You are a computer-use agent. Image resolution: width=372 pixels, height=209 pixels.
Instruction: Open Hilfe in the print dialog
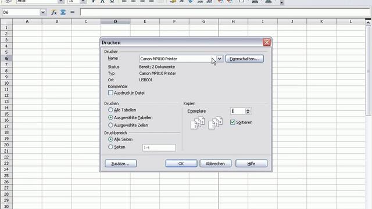pos(251,164)
